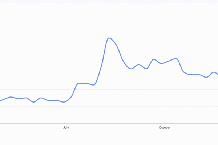Viewport: 218px width, 145px height.
Task: Click the tick mark above October
Action: click(x=165, y=124)
